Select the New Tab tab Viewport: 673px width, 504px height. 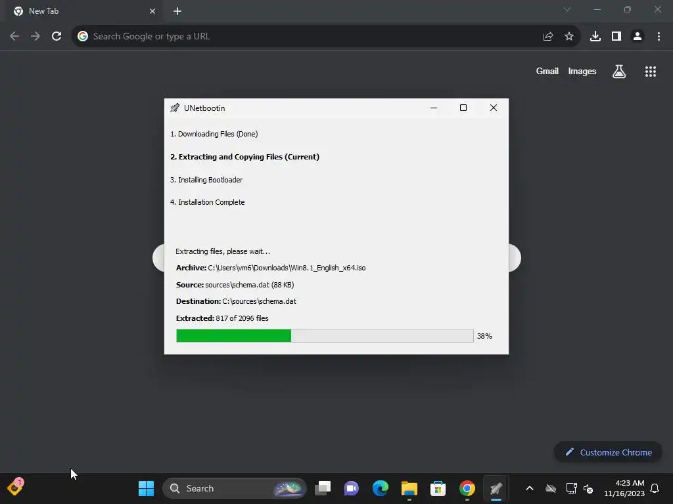83,11
